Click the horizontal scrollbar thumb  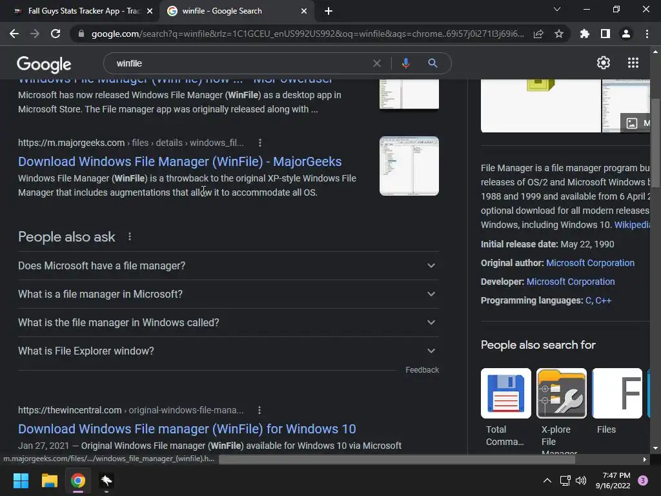click(397, 459)
